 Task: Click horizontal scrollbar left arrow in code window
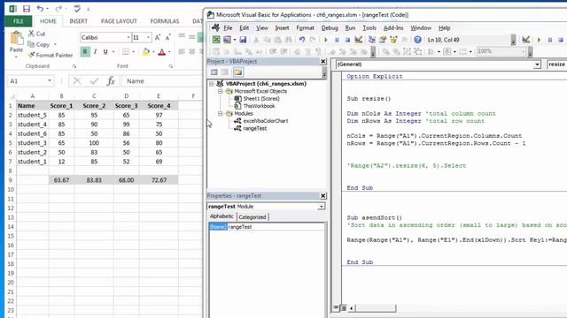[x=351, y=308]
